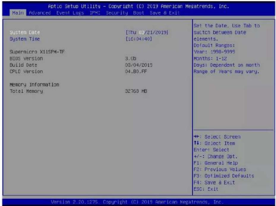276x206 pixels.
Task: Click the F4: Save & Exit hint
Action: click(214, 183)
